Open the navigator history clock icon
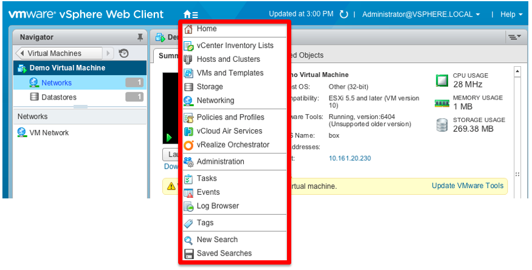 tap(123, 53)
